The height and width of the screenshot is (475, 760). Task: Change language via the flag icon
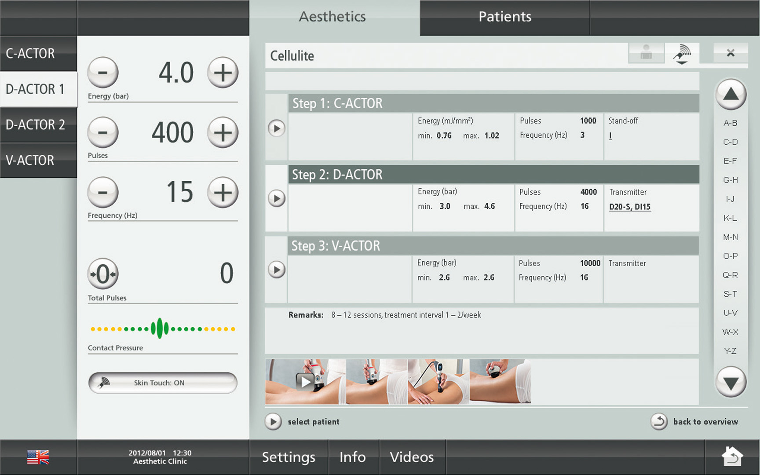(38, 457)
